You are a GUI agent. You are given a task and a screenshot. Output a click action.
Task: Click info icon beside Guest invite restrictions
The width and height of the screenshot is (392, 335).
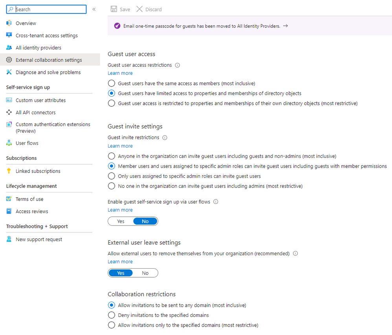click(x=165, y=138)
